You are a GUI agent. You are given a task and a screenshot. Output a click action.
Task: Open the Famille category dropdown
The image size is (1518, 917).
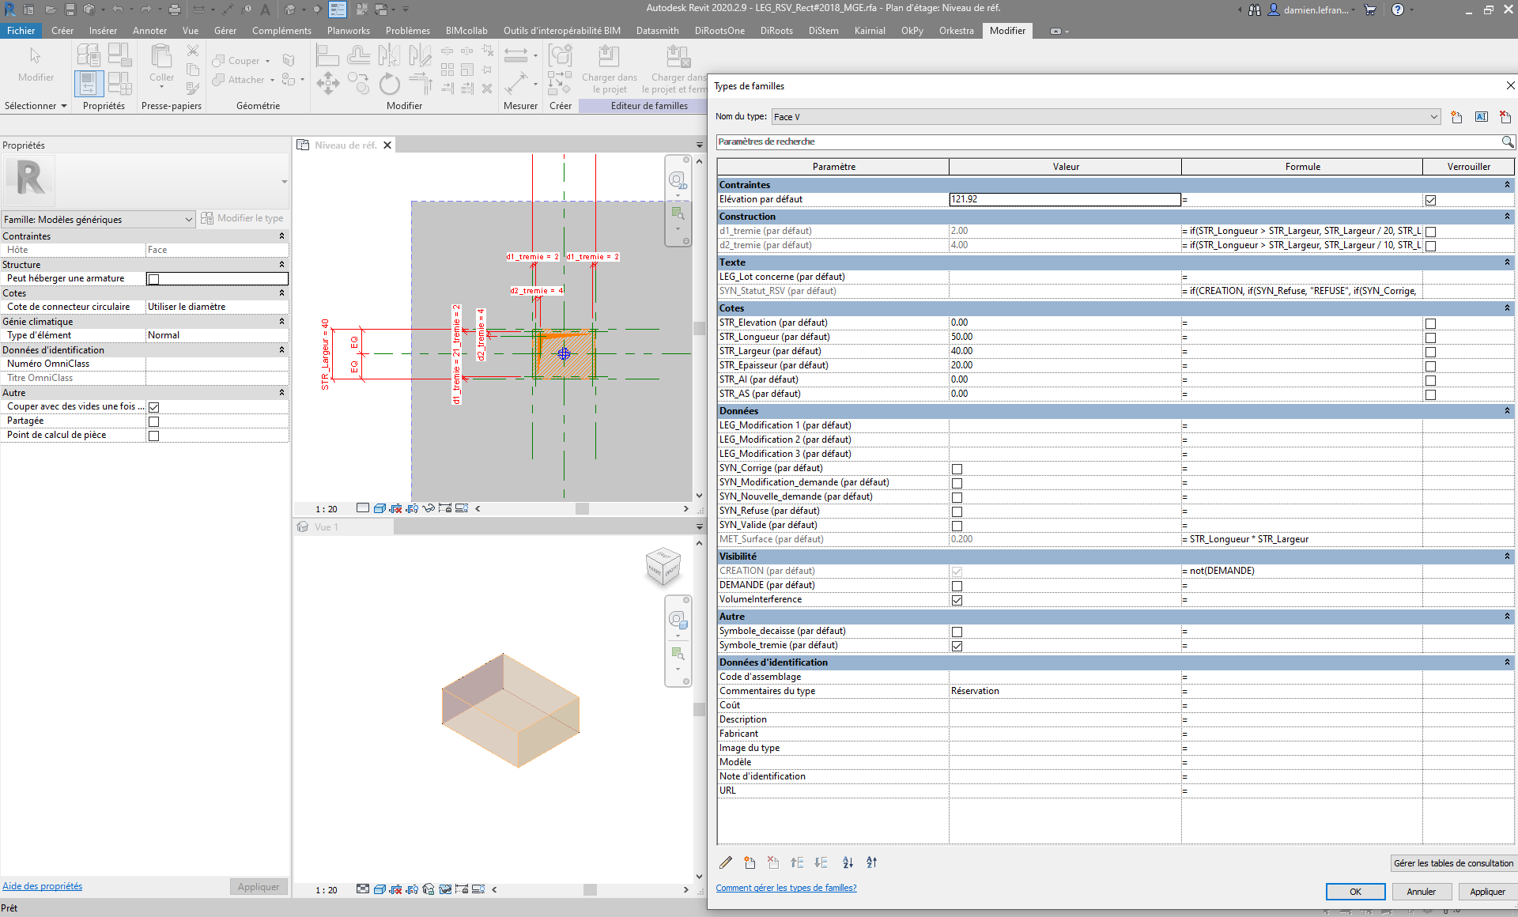(189, 219)
